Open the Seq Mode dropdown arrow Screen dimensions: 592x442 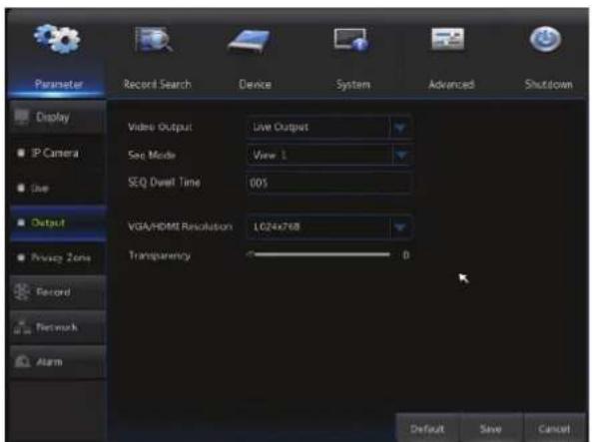400,155
